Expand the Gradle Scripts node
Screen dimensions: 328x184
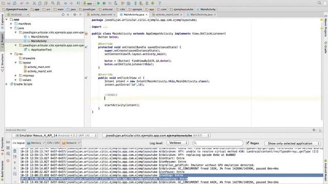tap(7, 84)
